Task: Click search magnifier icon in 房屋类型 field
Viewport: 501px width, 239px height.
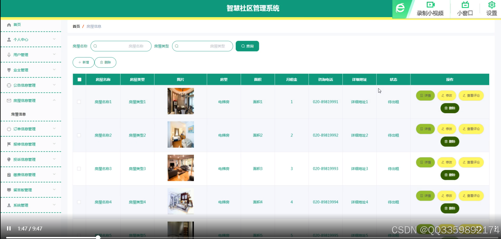Action: (x=177, y=46)
